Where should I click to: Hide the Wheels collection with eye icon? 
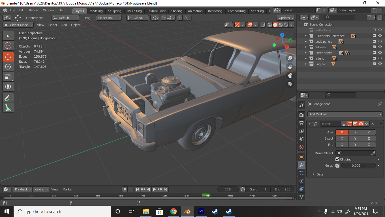pos(380,47)
